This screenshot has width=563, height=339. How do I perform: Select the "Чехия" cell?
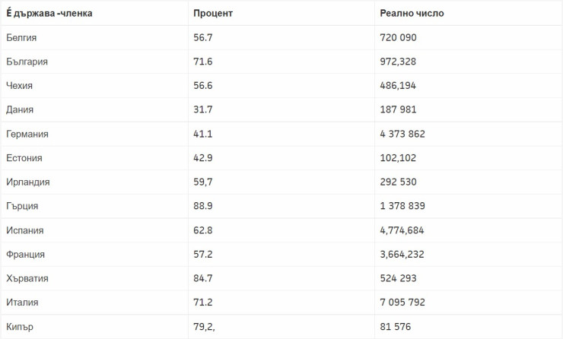click(19, 86)
